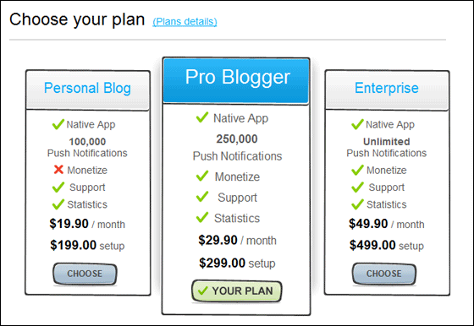Select the Enterprise plan header
This screenshot has width=474, height=326.
[x=387, y=90]
